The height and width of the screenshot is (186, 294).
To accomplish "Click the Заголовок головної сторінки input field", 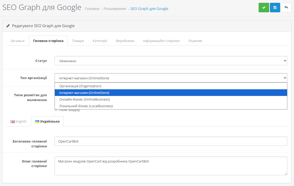I will click(171, 141).
